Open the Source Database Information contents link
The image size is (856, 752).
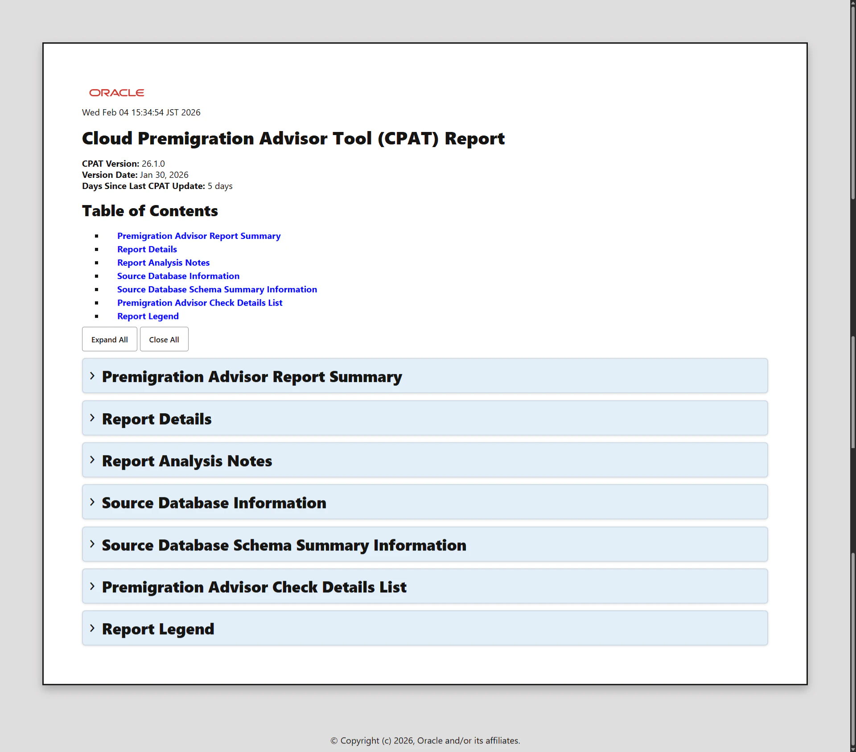178,276
